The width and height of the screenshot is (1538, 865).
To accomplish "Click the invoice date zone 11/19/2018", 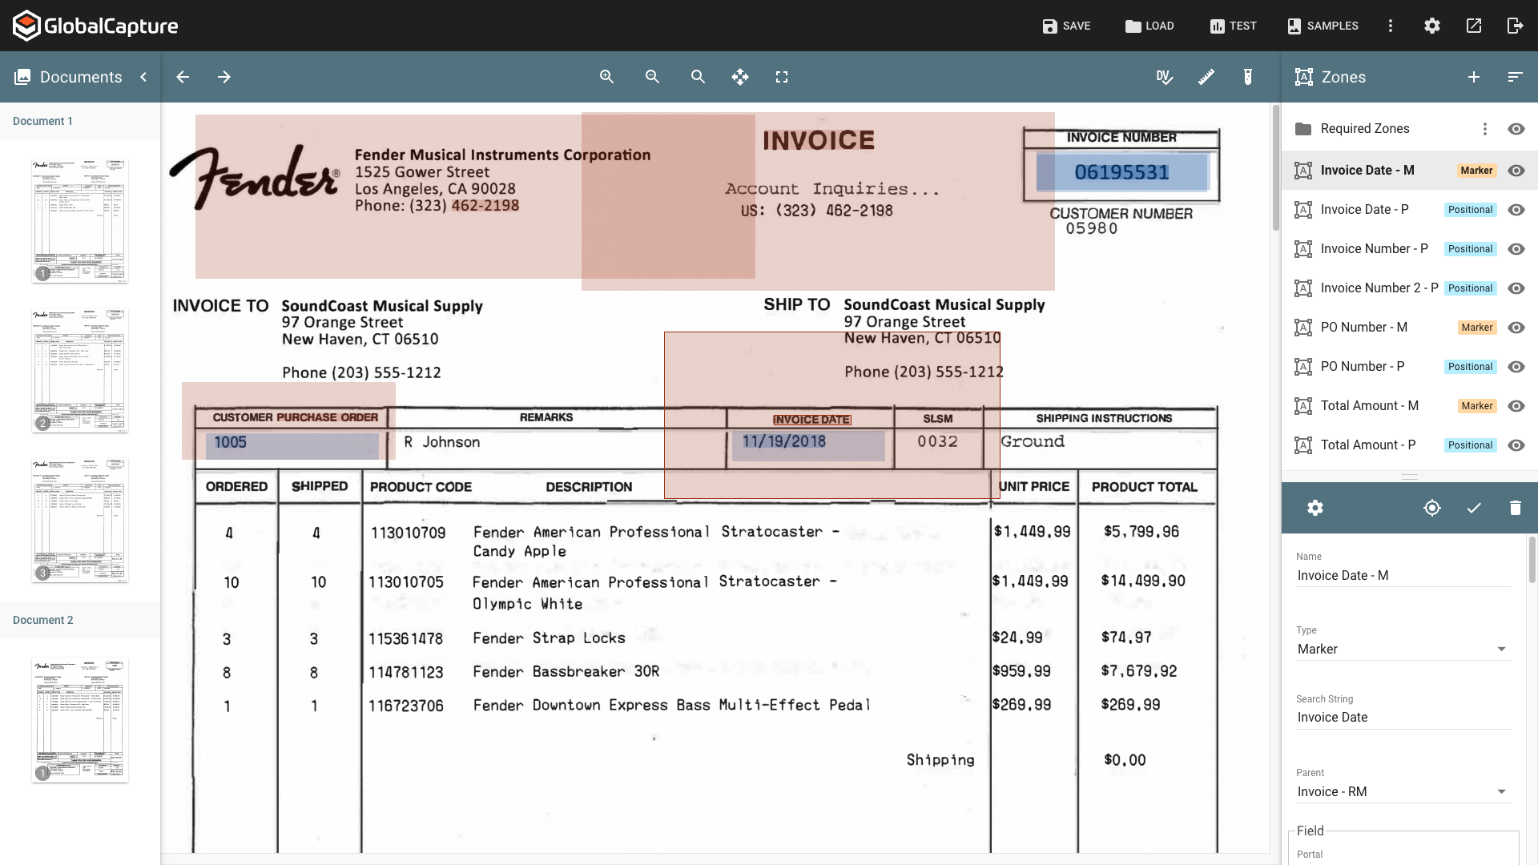I will pyautogui.click(x=808, y=445).
